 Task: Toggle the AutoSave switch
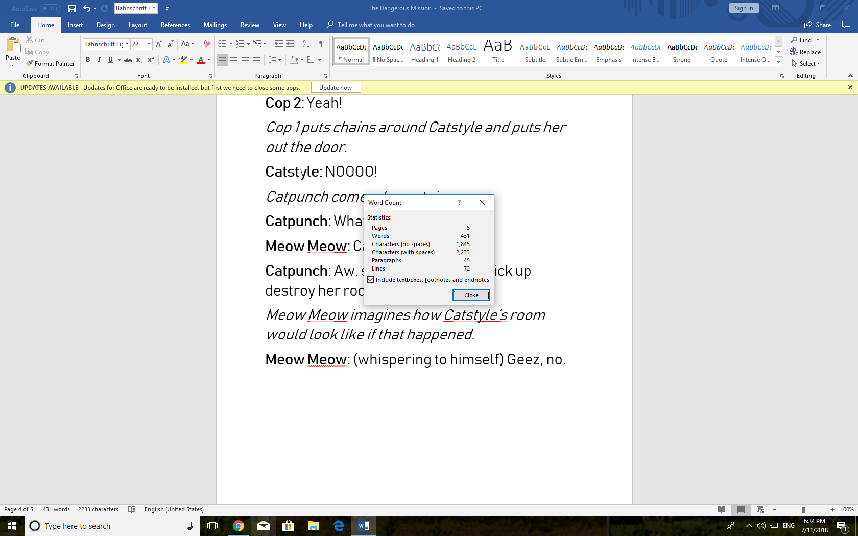pyautogui.click(x=50, y=8)
